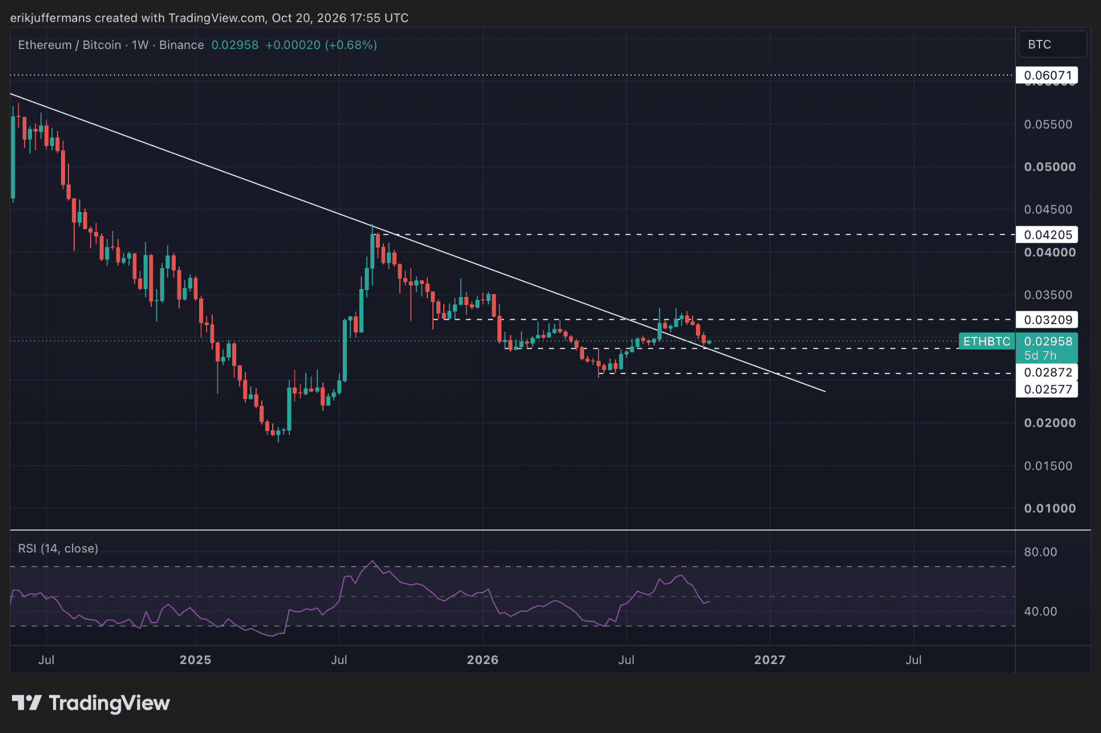This screenshot has height=733, width=1101.
Task: Click the RSI 80.00 scale value
Action: 1041,552
